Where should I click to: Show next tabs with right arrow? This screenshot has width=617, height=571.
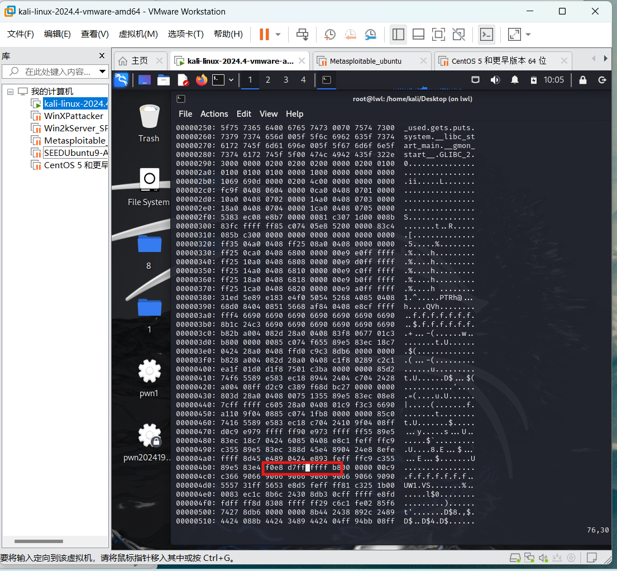[606, 59]
